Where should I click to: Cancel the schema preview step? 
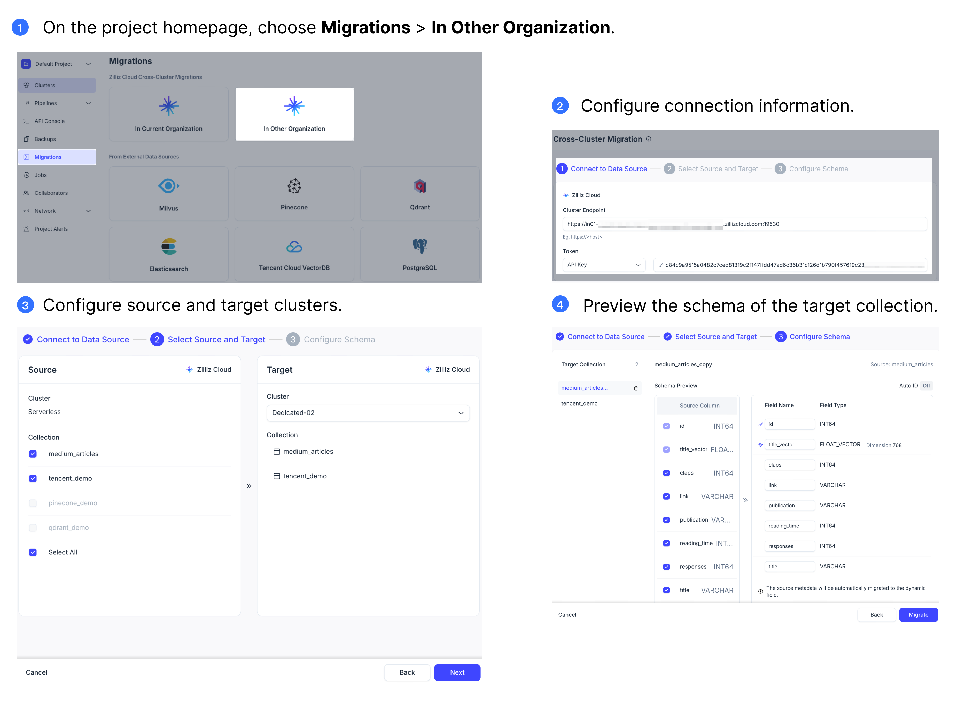tap(567, 615)
